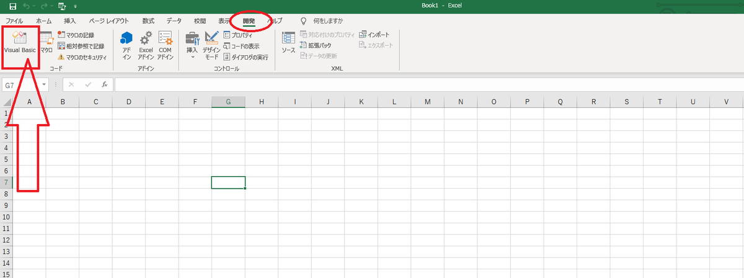Open the Visual Basic editor
The height and width of the screenshot is (278, 744).
(20, 43)
